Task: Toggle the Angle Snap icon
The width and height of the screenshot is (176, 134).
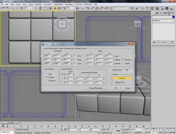Action: click(x=97, y=8)
